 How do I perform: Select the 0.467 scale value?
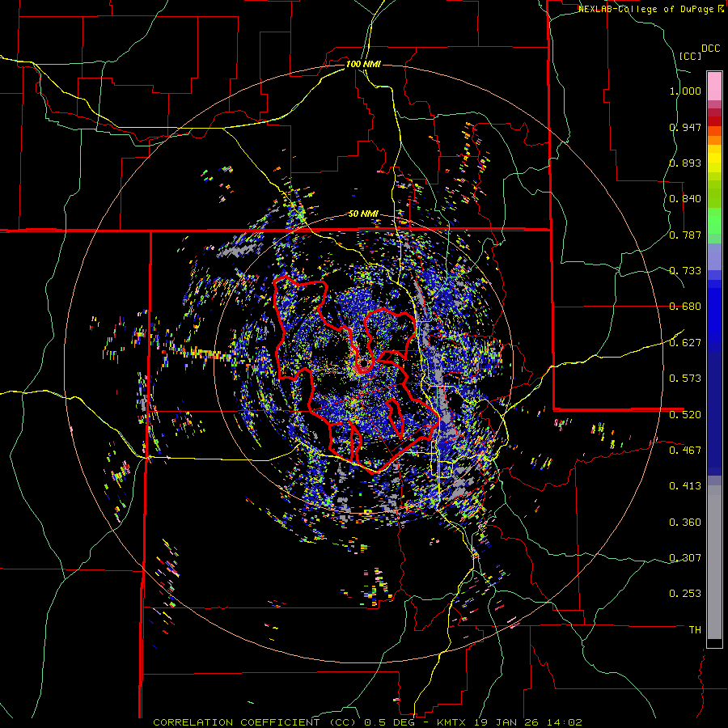(x=685, y=451)
